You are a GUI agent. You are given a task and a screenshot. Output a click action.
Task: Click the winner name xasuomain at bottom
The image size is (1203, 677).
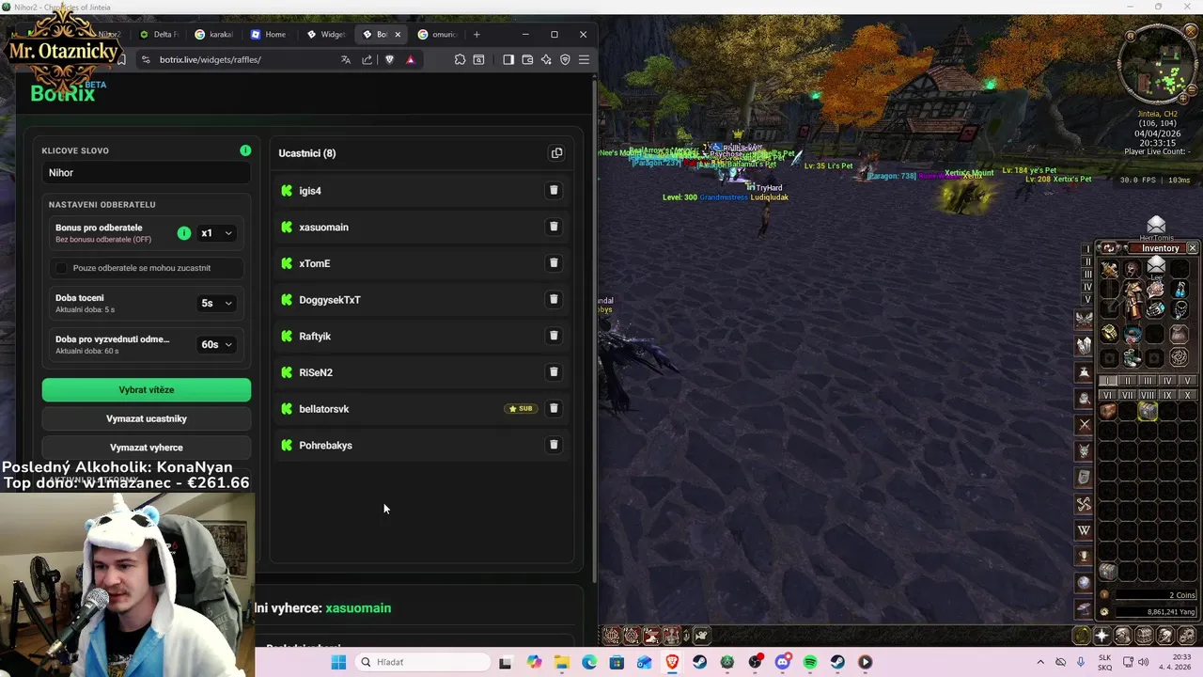[358, 608]
